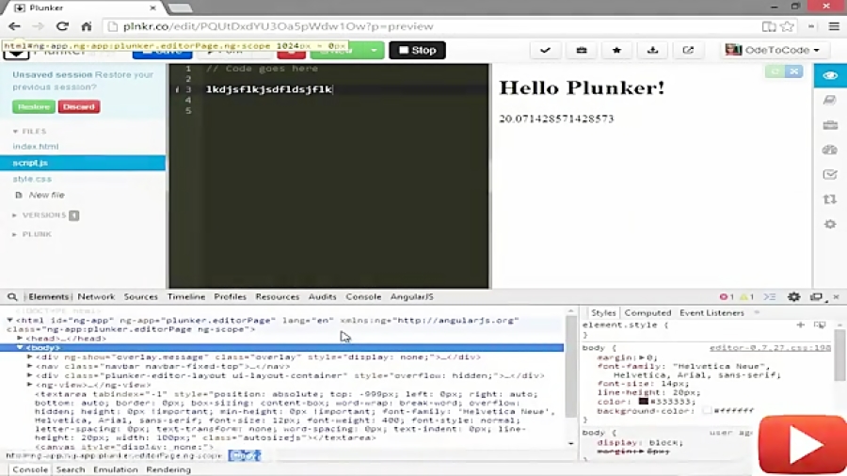Image resolution: width=847 pixels, height=476 pixels.
Task: Close the preview pane with blue X
Action: (x=794, y=71)
